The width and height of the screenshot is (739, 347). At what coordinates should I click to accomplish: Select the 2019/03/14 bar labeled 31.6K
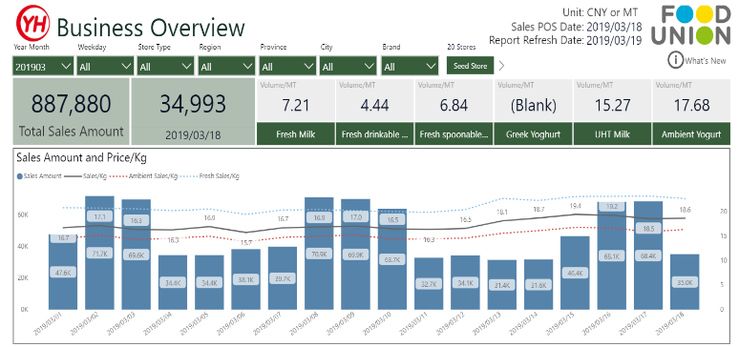[538, 284]
